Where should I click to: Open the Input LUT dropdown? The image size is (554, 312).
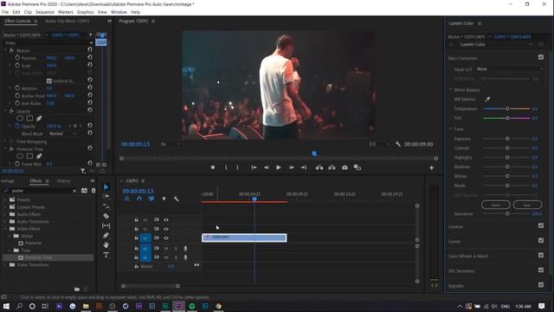tap(510, 69)
